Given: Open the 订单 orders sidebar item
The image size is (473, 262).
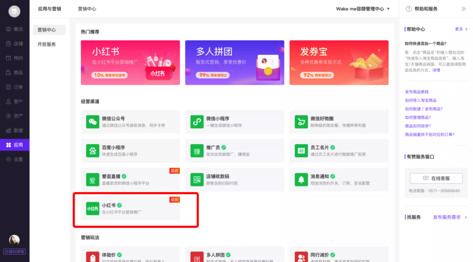Looking at the screenshot, I should point(14,87).
